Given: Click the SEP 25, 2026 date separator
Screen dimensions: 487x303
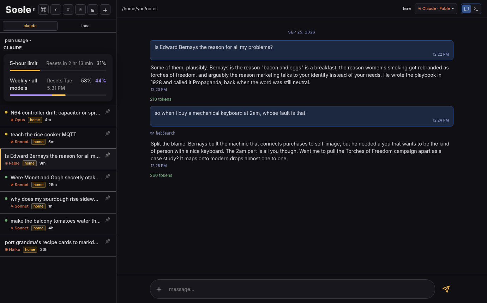Looking at the screenshot, I should click(302, 32).
